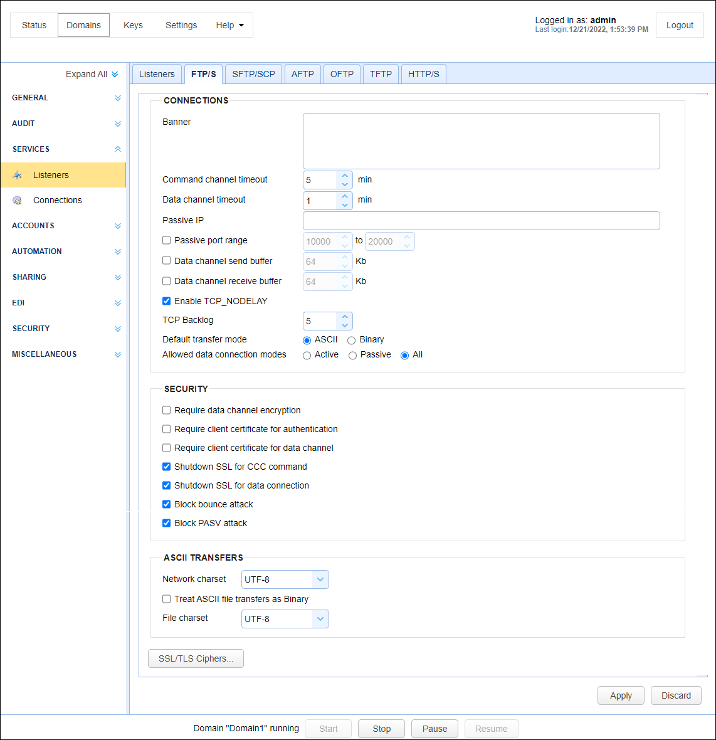This screenshot has height=740, width=716.
Task: Increase the Command channel timeout with up arrow
Action: tap(345, 176)
